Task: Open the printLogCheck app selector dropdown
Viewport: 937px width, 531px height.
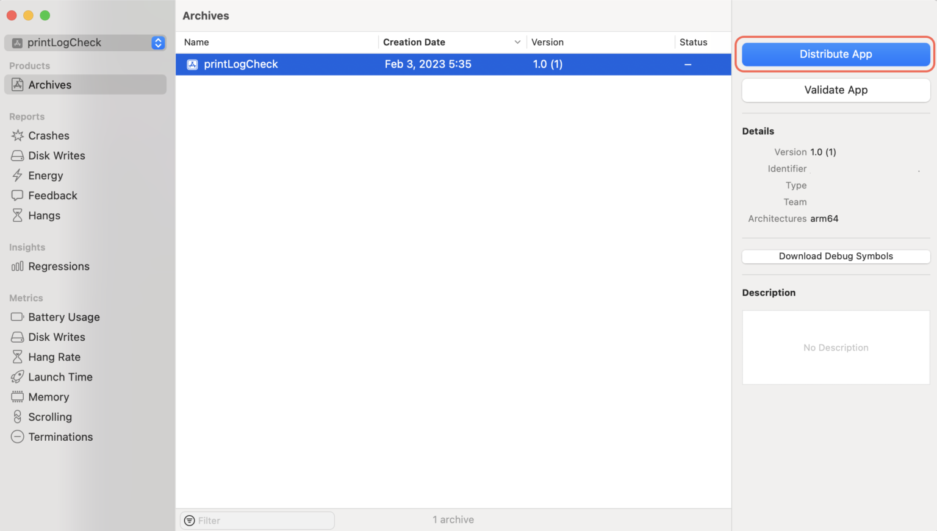Action: (x=157, y=43)
